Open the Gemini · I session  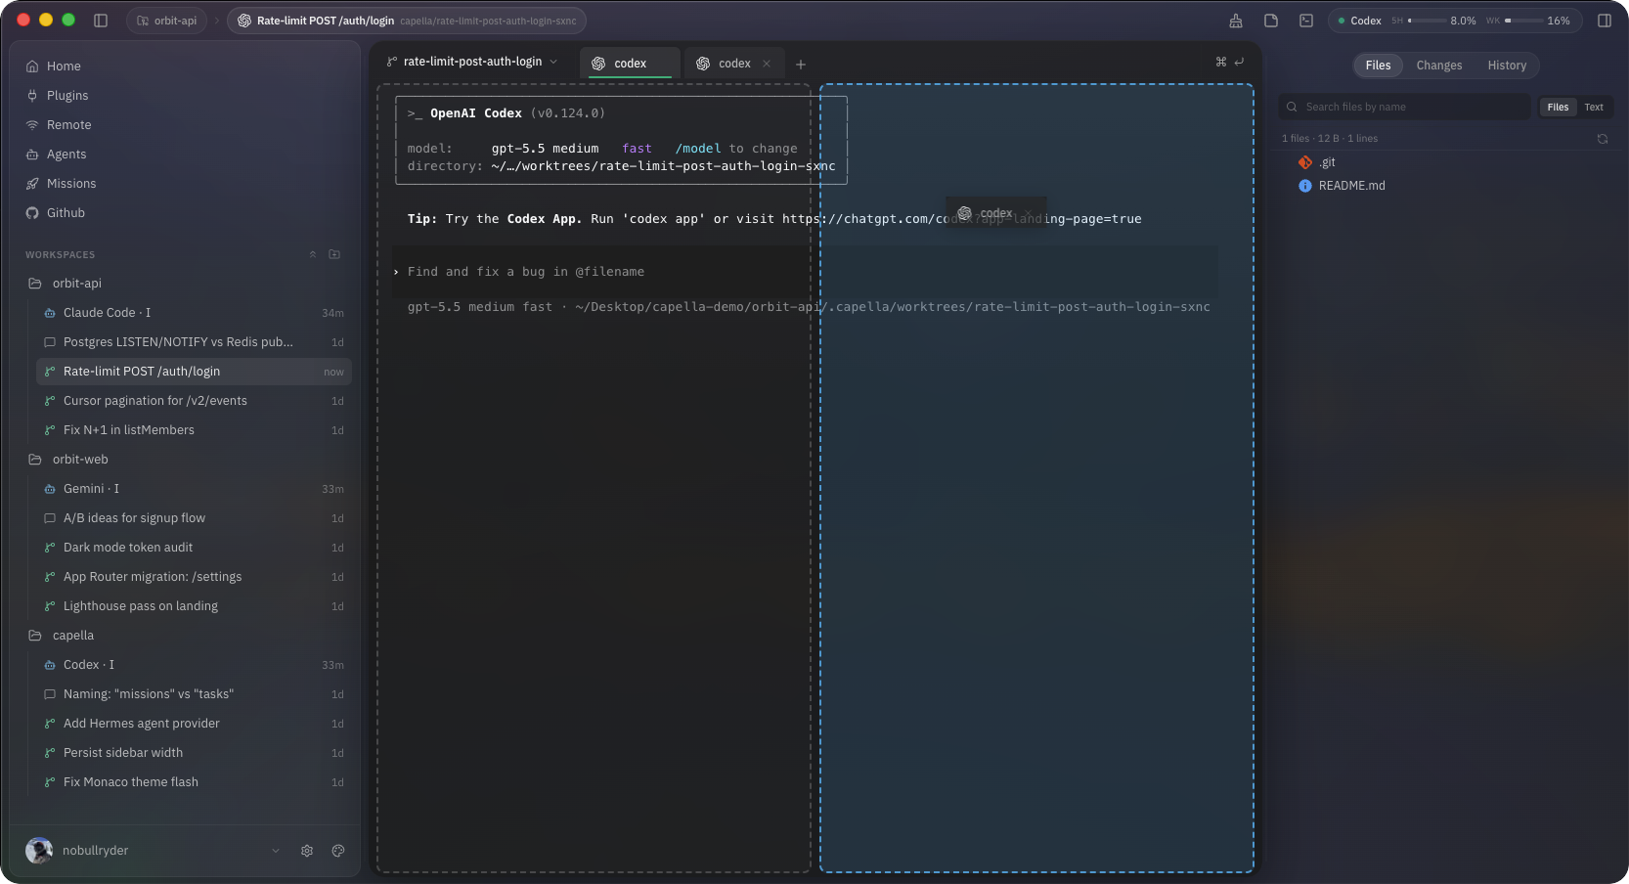pos(194,489)
